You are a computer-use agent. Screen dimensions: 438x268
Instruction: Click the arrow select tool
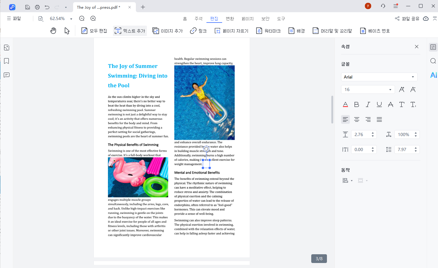67,31
